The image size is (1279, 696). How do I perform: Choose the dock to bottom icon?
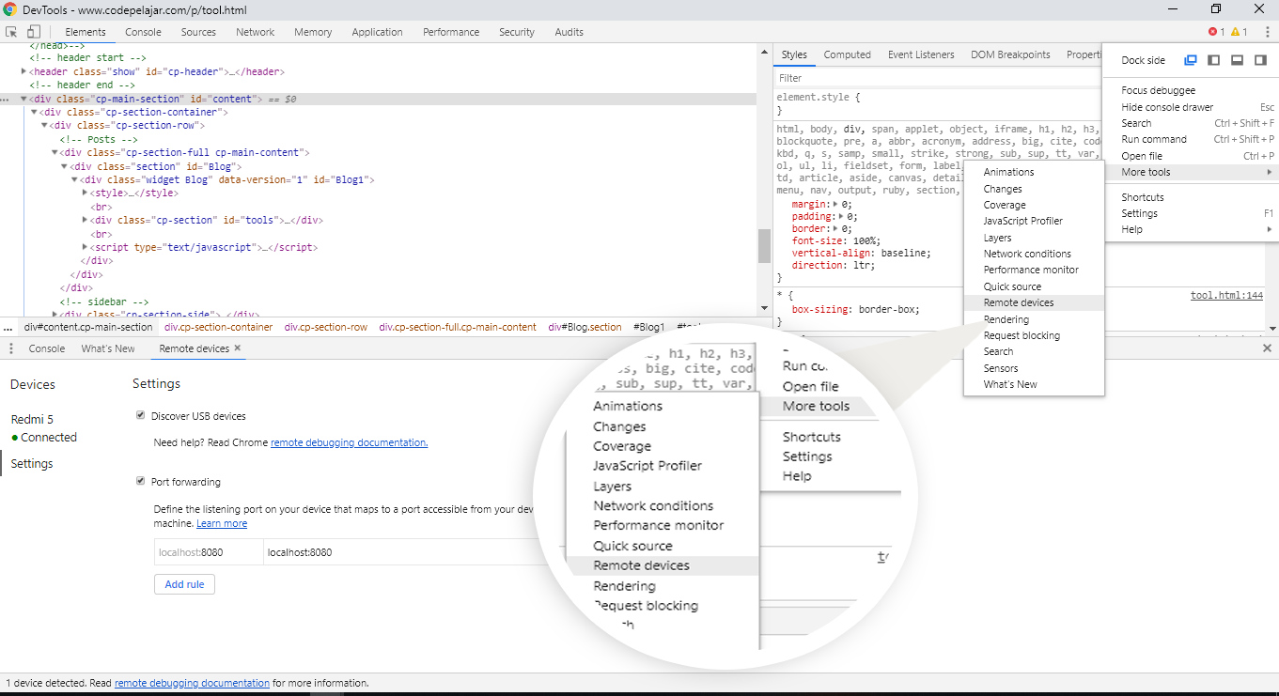point(1237,60)
